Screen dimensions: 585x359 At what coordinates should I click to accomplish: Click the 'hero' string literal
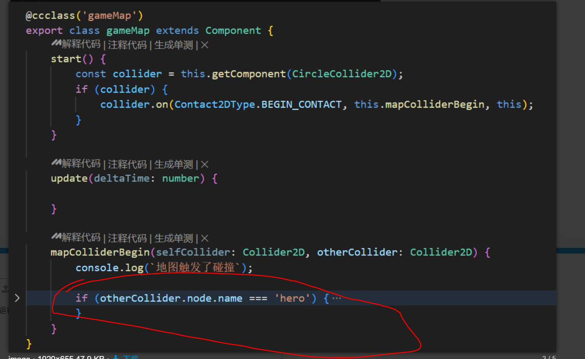292,298
